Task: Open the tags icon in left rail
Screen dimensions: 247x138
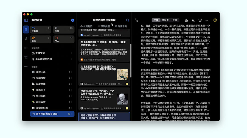Action: click(x=26, y=39)
